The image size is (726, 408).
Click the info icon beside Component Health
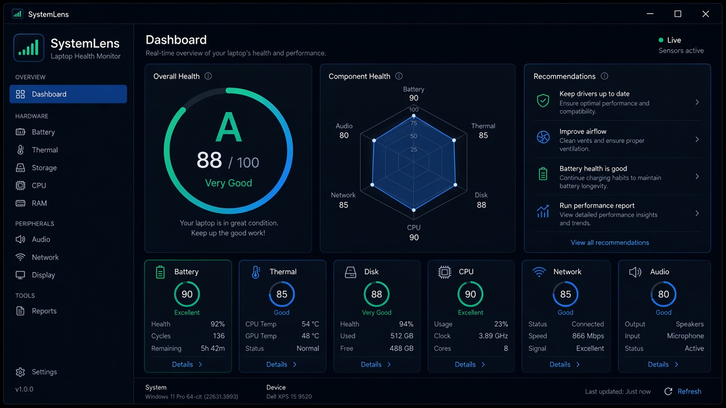pyautogui.click(x=399, y=76)
